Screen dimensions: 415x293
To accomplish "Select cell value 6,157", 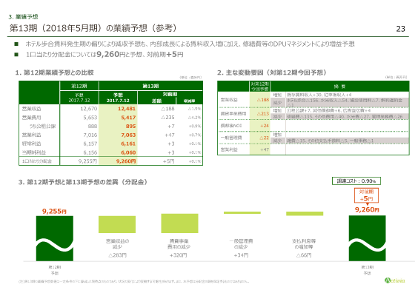I will [x=90, y=144].
